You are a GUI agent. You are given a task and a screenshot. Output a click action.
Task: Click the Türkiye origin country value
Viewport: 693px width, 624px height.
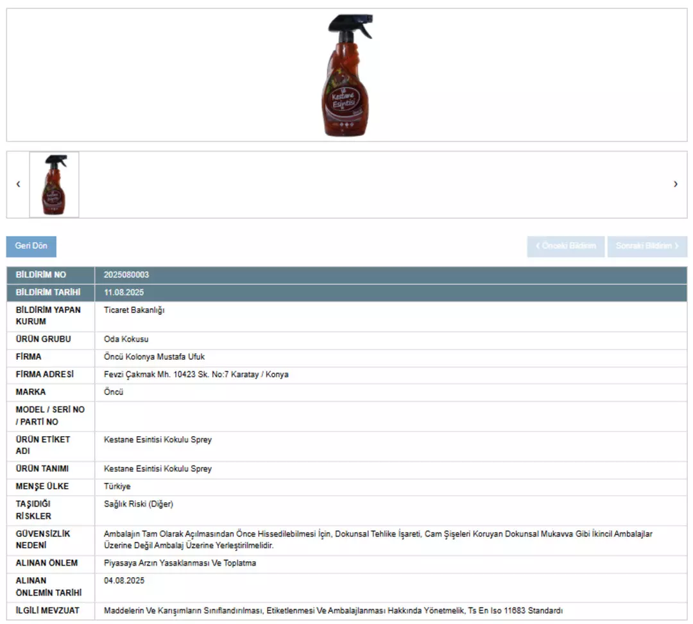117,487
